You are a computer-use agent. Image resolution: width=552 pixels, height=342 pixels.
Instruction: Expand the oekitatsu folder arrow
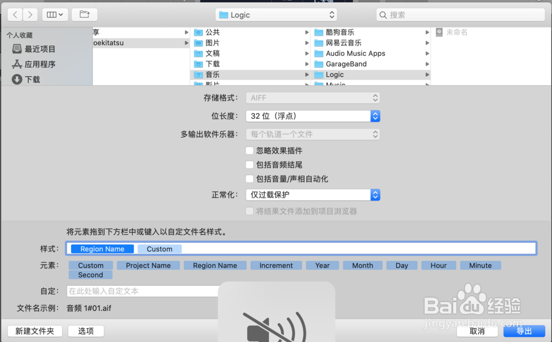click(x=186, y=43)
